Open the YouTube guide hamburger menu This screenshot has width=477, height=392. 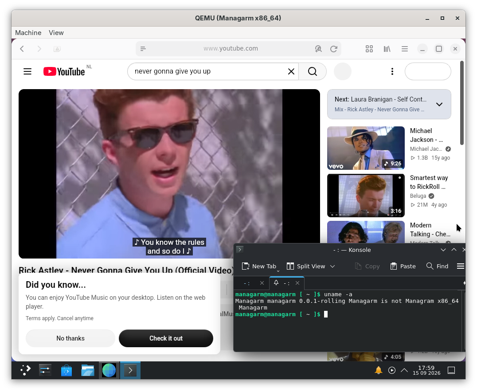[x=27, y=71]
